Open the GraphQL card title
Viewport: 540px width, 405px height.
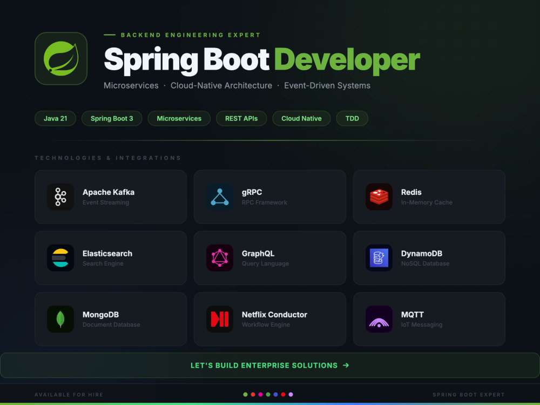click(258, 253)
